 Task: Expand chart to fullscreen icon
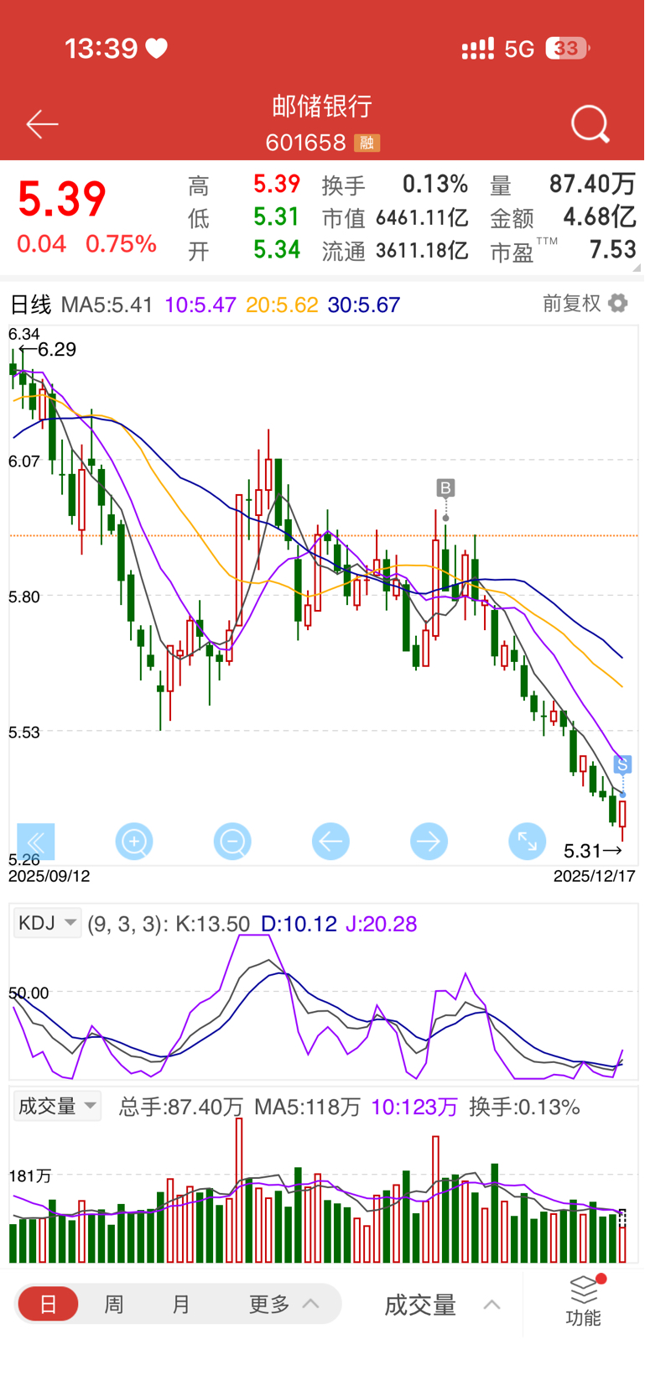coord(528,842)
